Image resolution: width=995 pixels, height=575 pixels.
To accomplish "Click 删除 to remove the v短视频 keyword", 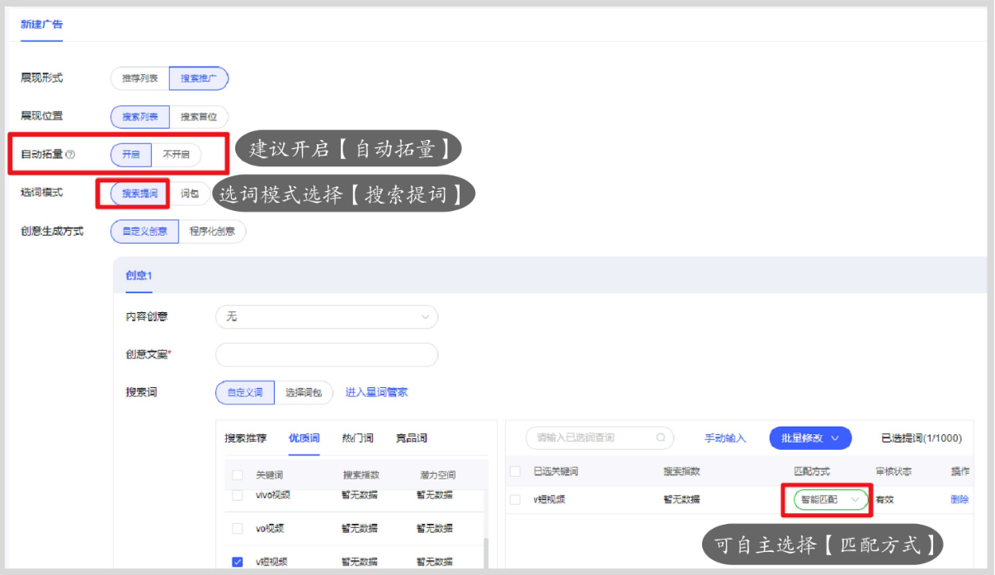I will (x=960, y=499).
